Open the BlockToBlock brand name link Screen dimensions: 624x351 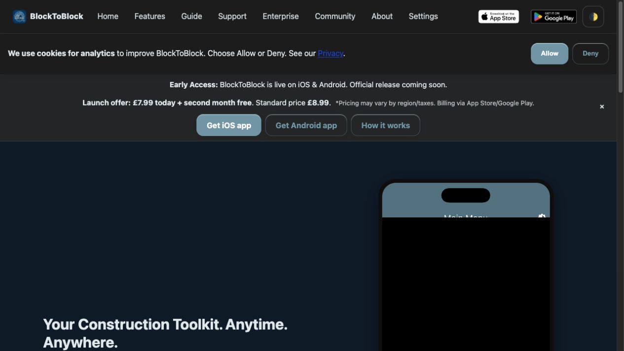pos(56,16)
